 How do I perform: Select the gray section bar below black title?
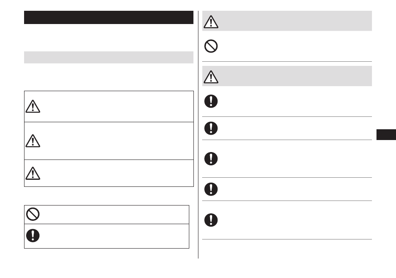pos(109,58)
